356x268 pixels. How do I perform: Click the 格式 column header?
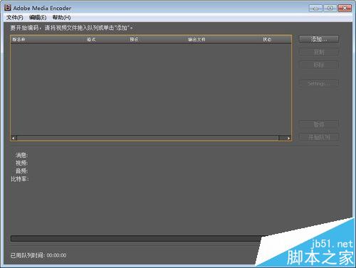91,39
